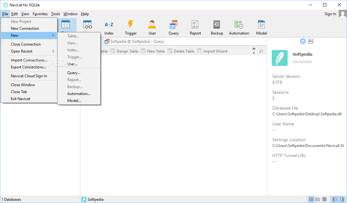Click the Automation toolbar icon
Viewport: 347px width, 203px height.
point(239,28)
